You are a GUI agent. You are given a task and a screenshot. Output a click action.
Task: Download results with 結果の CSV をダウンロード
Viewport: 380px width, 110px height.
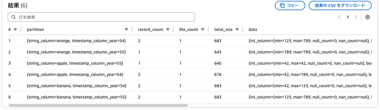pyautogui.click(x=340, y=5)
